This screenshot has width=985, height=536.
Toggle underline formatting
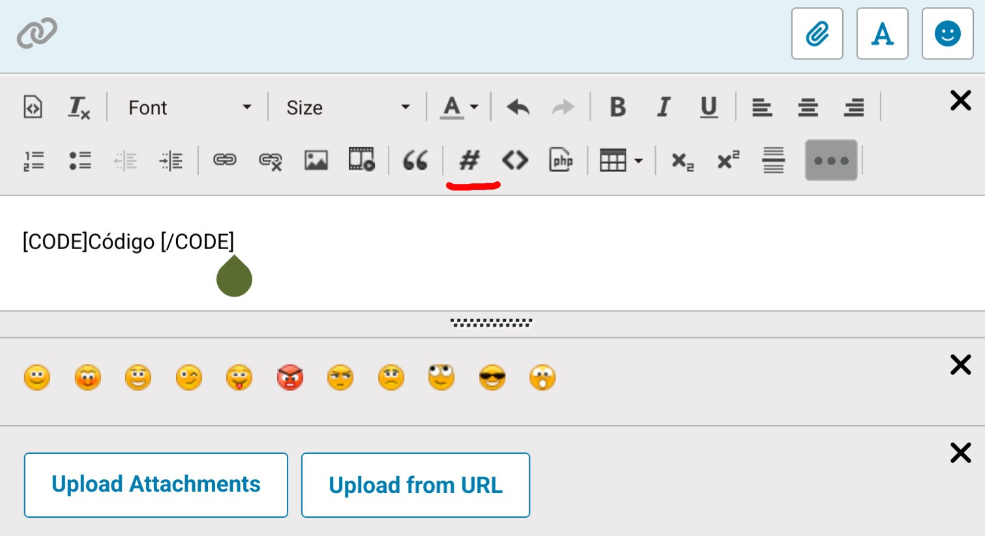(x=709, y=107)
